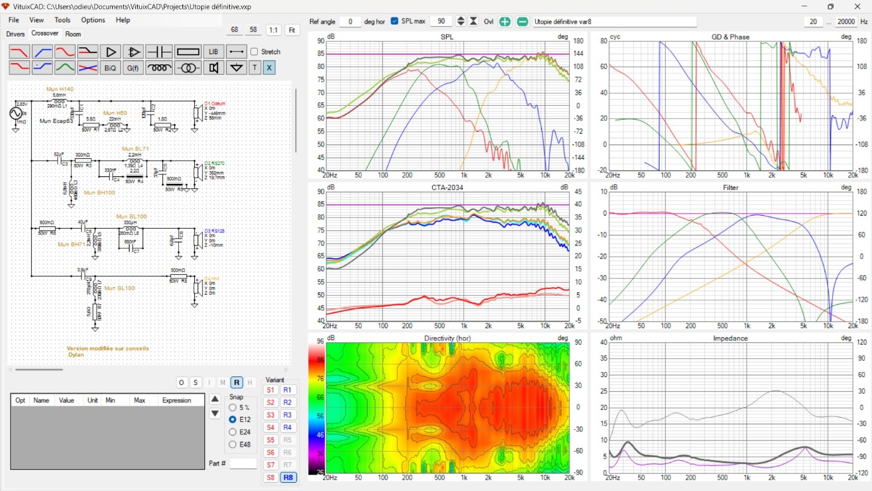Click the Part # input field
This screenshot has width=872, height=491.
pyautogui.click(x=243, y=464)
